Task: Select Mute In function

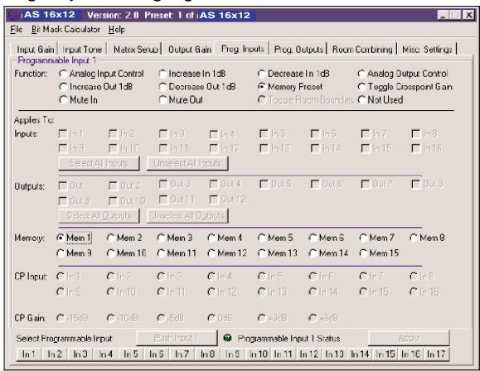Action: pyautogui.click(x=79, y=100)
